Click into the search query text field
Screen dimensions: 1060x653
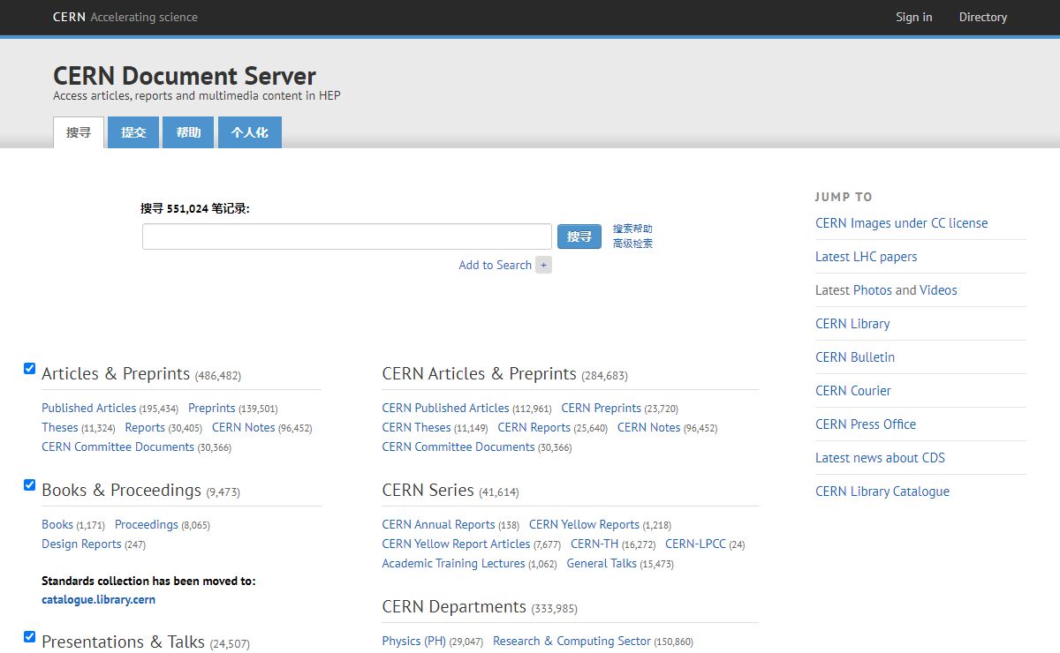[x=346, y=236]
